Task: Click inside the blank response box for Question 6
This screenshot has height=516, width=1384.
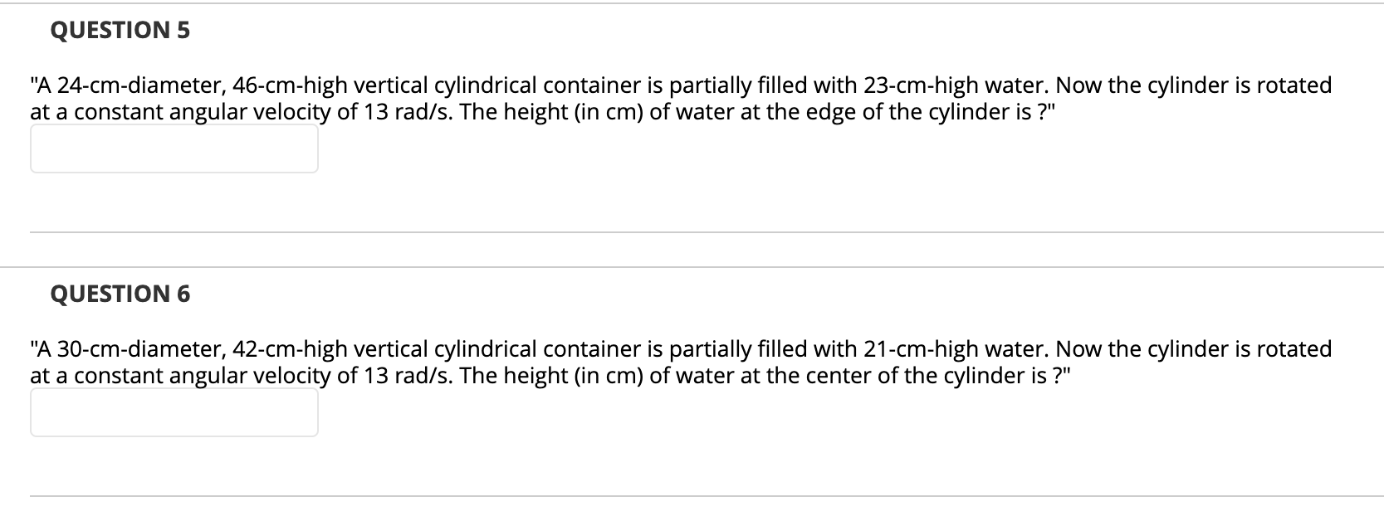Action: (174, 411)
